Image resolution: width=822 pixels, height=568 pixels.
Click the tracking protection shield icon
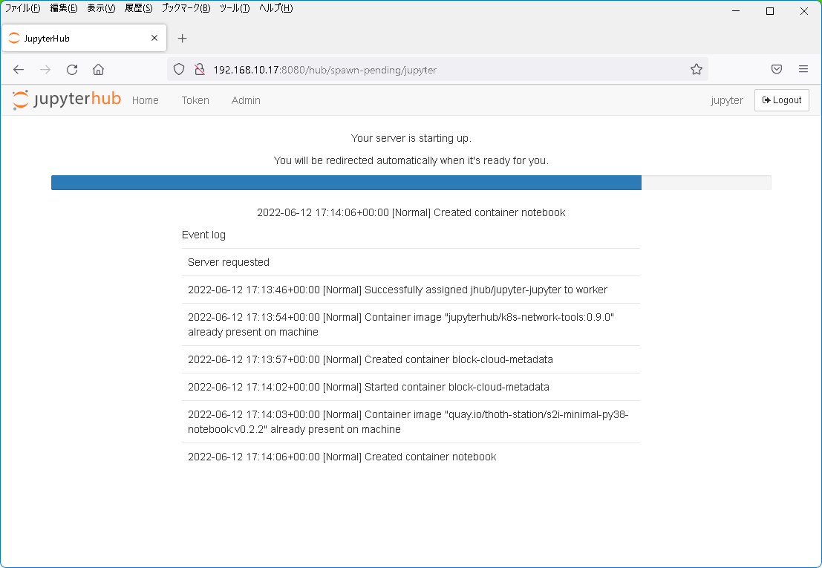pos(179,70)
